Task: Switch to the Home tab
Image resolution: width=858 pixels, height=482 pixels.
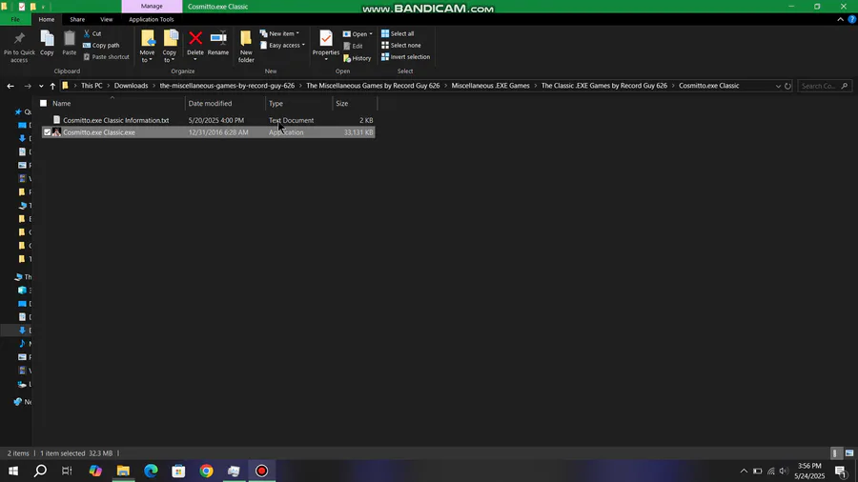Action: click(47, 19)
